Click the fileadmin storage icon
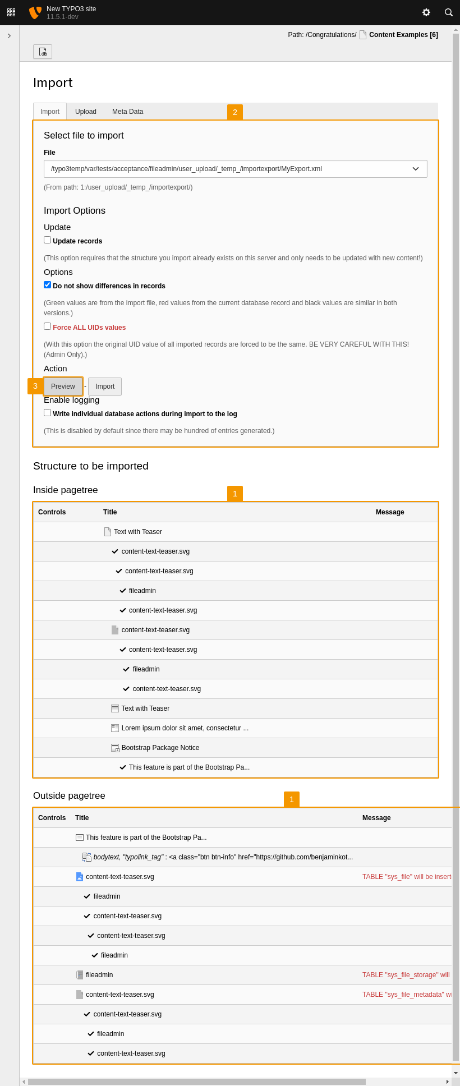460x1086 pixels. pos(80,975)
